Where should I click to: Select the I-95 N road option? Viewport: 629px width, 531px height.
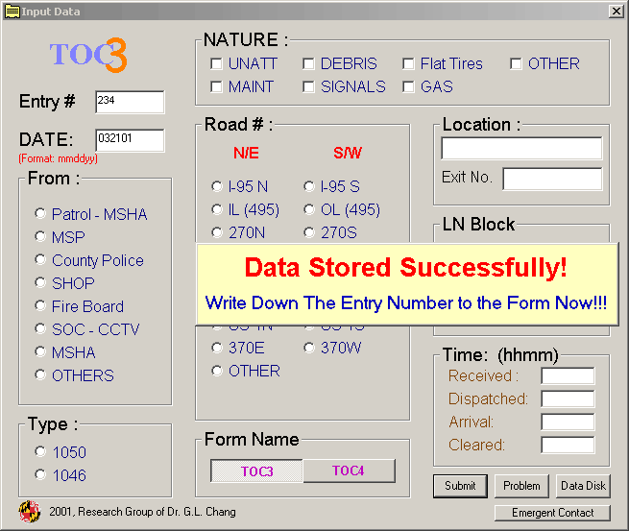(x=217, y=186)
